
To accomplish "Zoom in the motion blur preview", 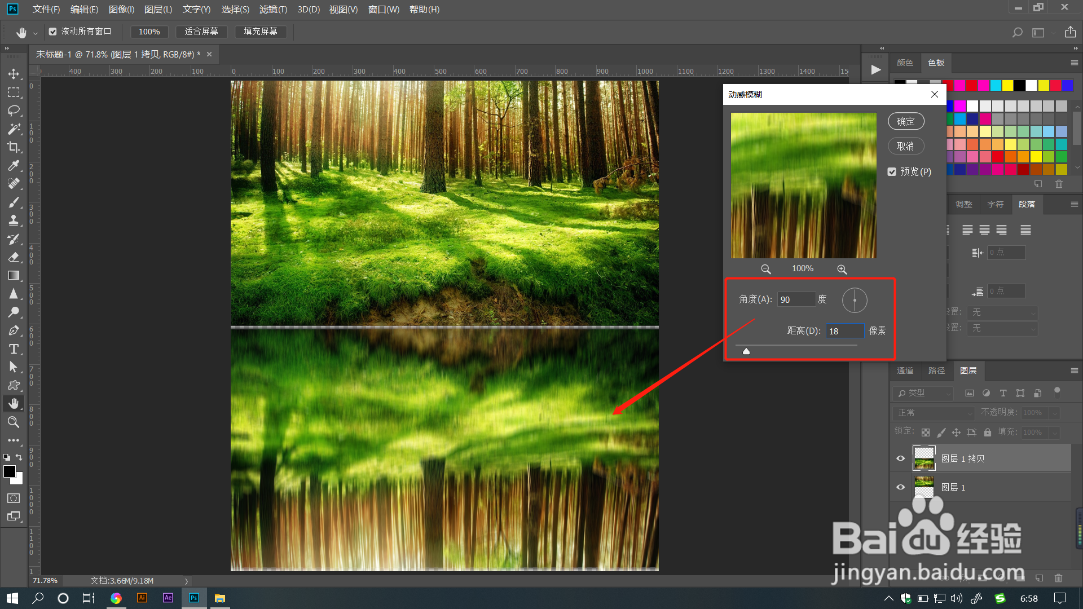I will tap(842, 270).
